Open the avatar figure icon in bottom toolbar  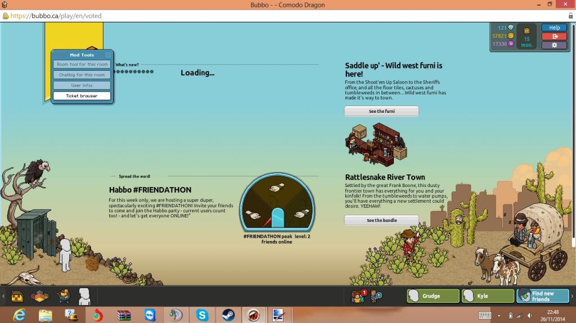click(84, 296)
